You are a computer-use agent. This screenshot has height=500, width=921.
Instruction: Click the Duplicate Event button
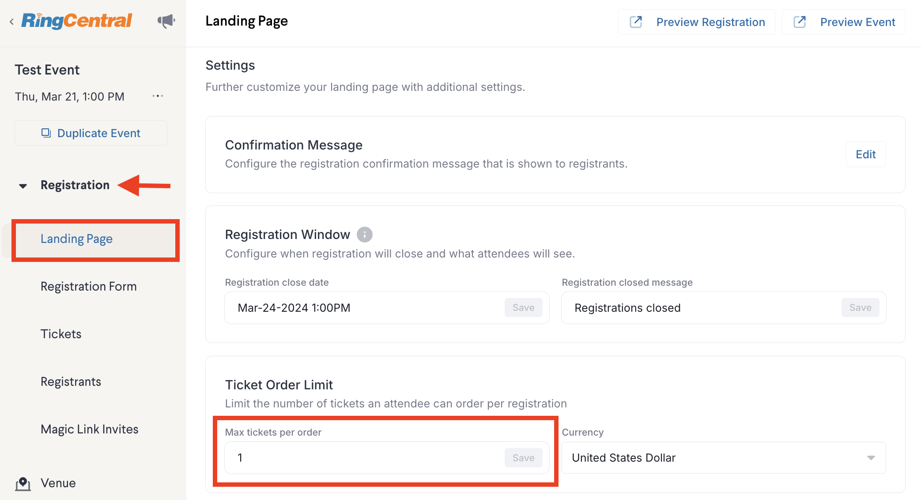(x=91, y=133)
